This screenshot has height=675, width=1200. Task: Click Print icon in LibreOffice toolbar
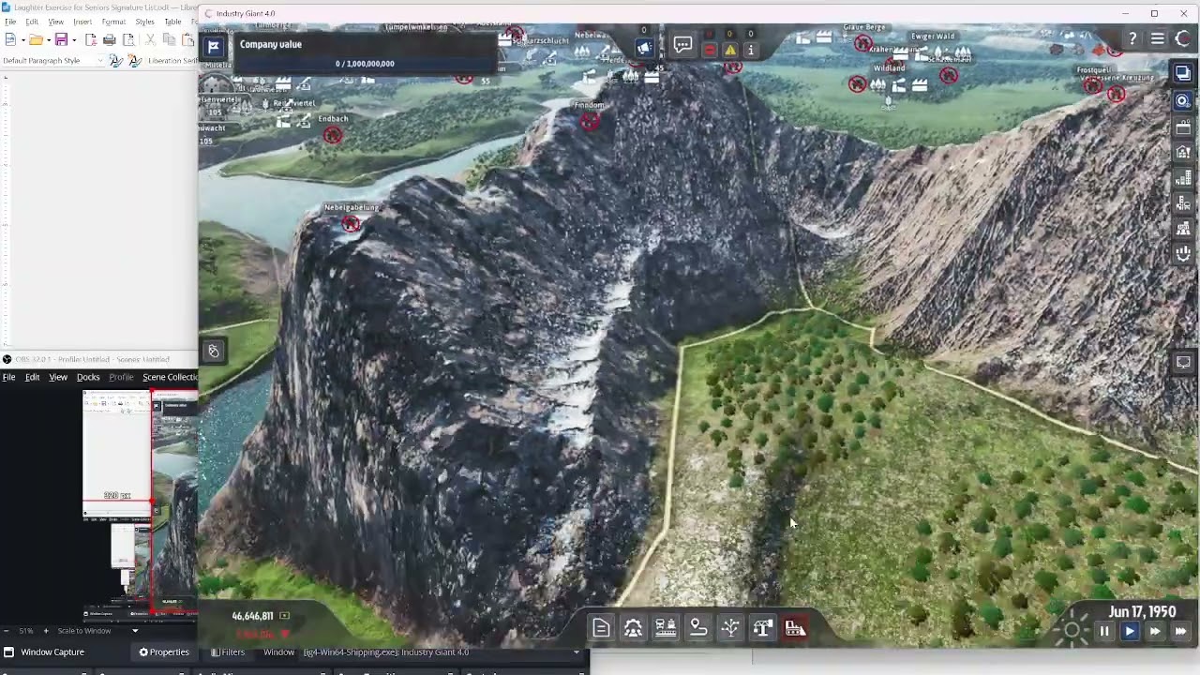click(x=109, y=39)
